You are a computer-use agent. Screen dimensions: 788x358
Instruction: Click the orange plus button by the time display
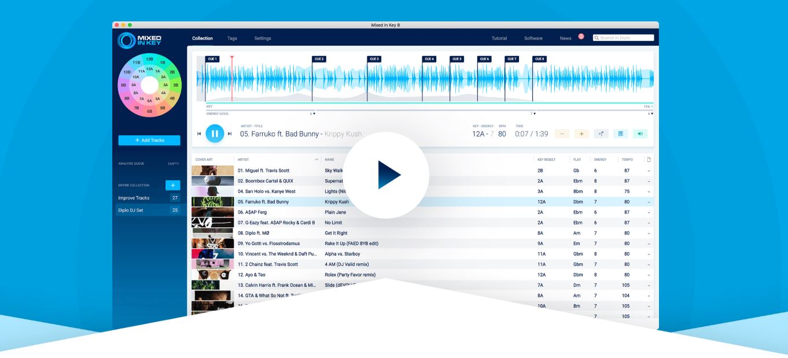pos(581,134)
